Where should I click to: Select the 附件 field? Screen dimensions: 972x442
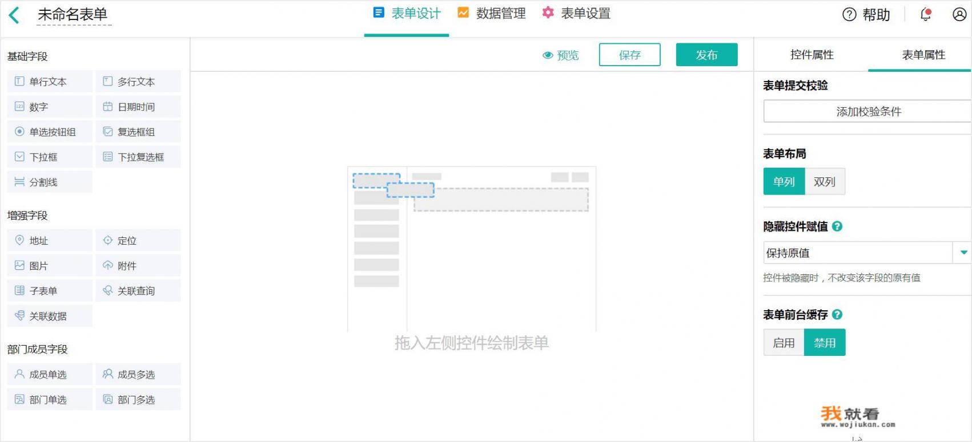coord(138,266)
